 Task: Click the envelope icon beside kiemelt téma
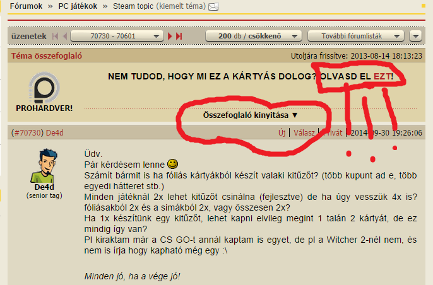coord(213,7)
